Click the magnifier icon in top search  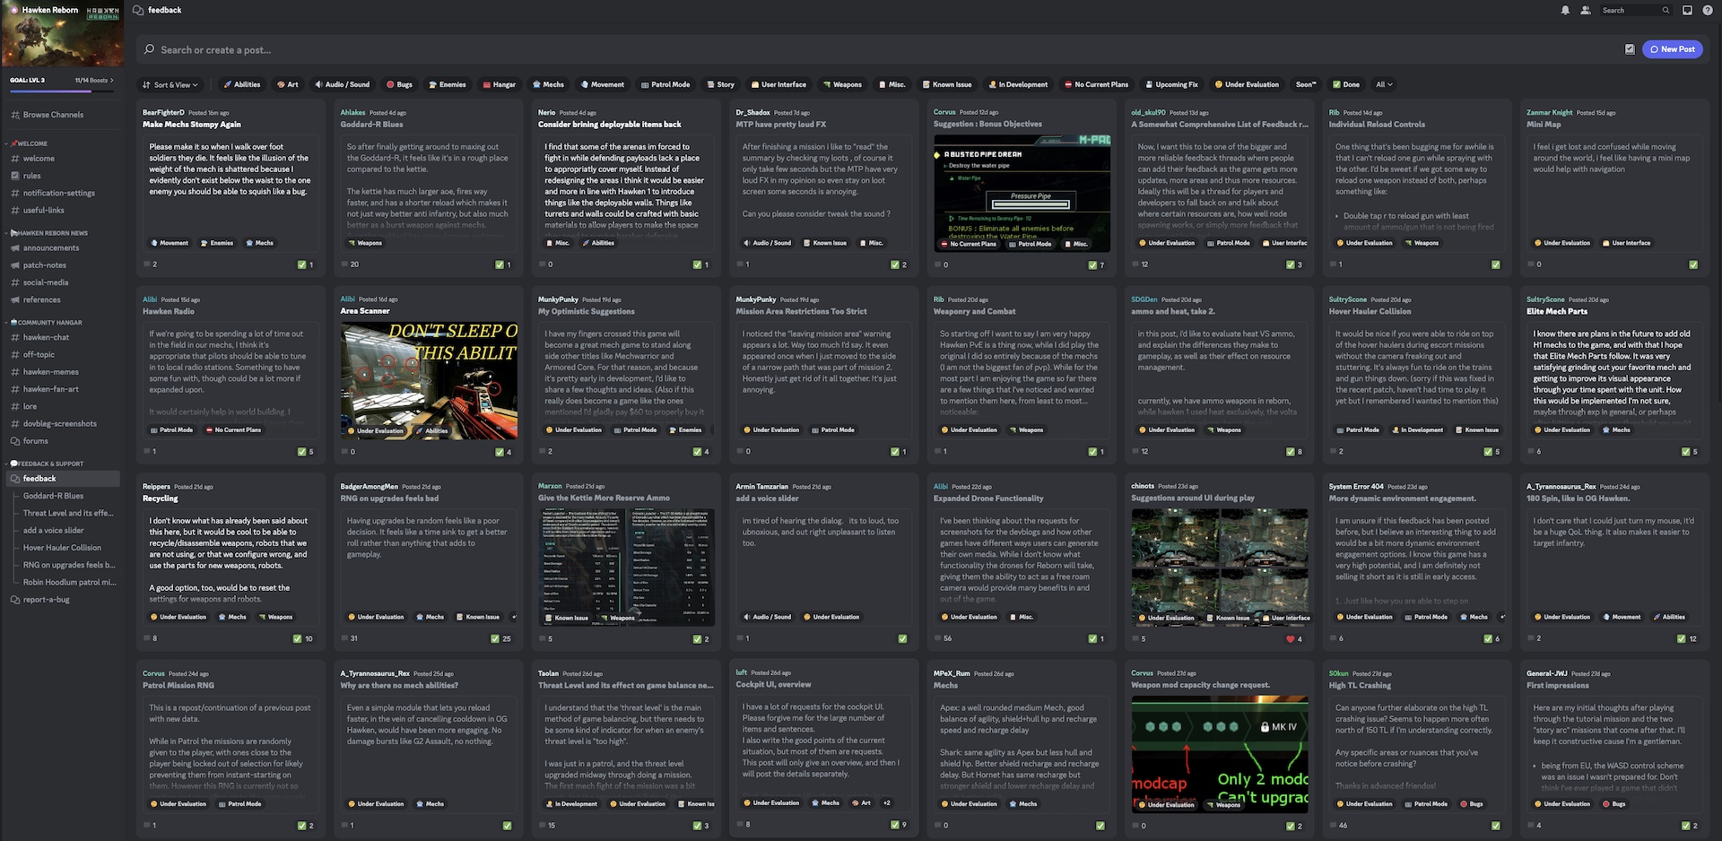pyautogui.click(x=1665, y=11)
